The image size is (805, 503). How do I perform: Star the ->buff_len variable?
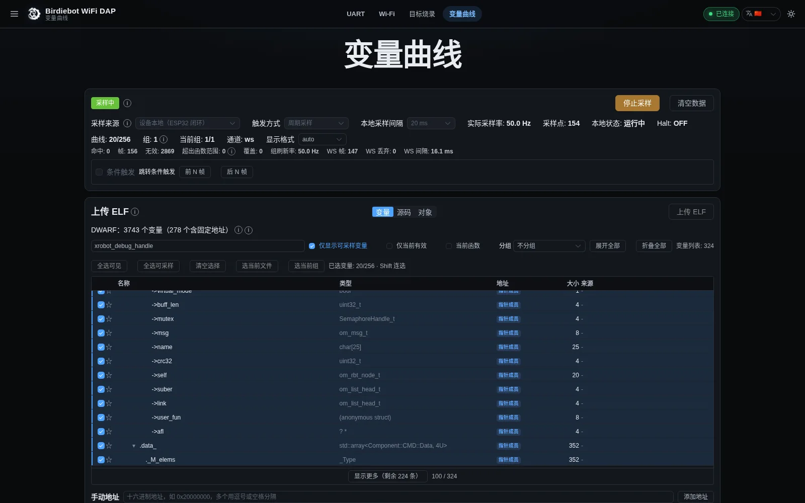click(x=109, y=305)
